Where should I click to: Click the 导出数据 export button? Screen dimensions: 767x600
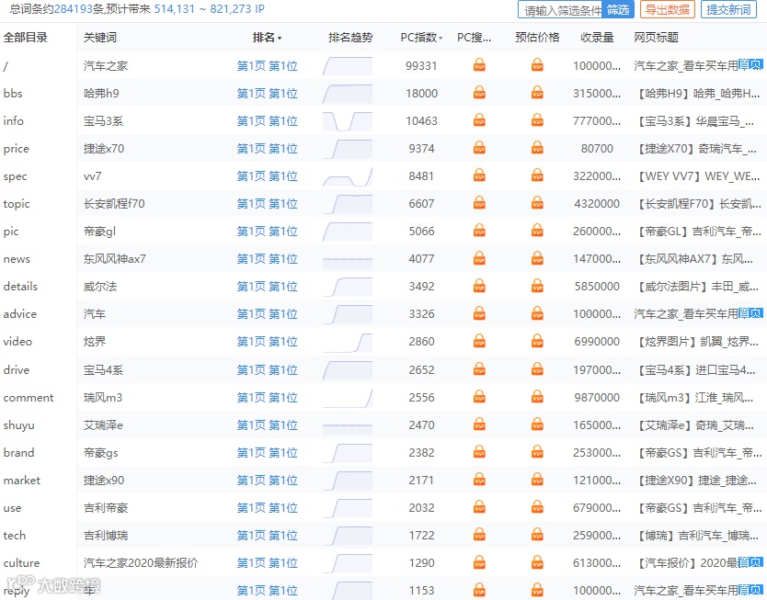(x=667, y=10)
